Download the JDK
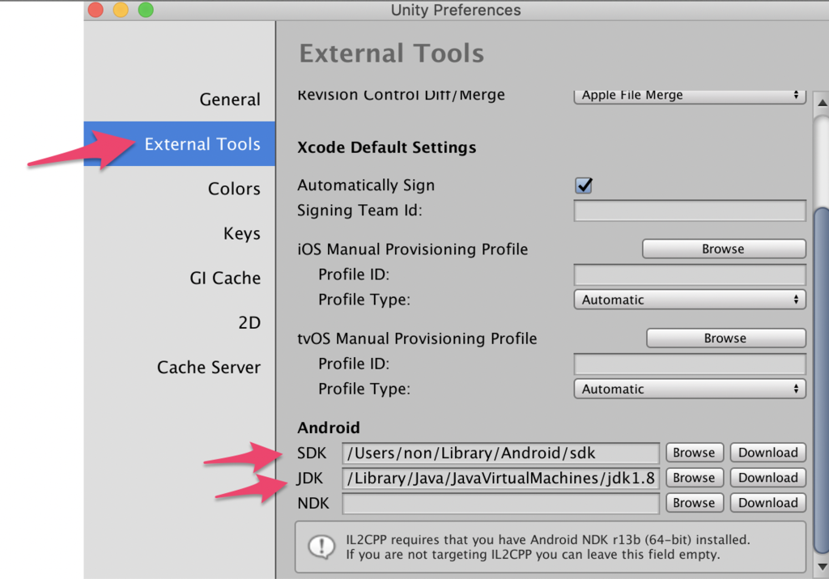The image size is (829, 579). pos(767,478)
